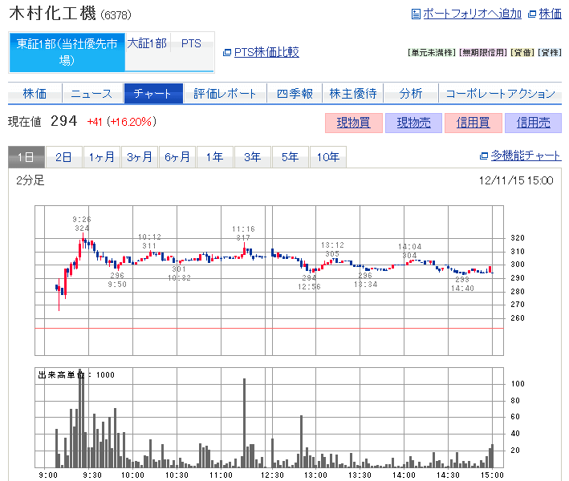Screen dimensions: 569x481
Task: Set chart period to 1年
Action: tap(214, 157)
